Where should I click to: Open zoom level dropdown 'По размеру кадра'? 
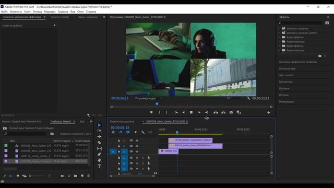148,98
